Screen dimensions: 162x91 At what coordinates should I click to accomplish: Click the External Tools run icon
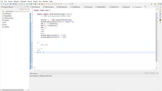tap(35, 4)
